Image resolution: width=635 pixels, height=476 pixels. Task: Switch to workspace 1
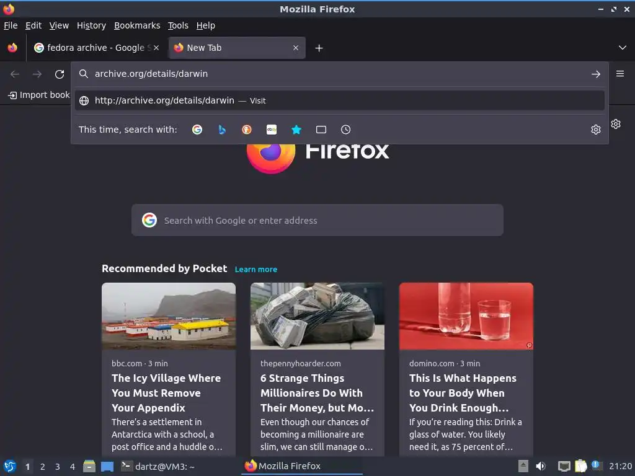[27, 467]
